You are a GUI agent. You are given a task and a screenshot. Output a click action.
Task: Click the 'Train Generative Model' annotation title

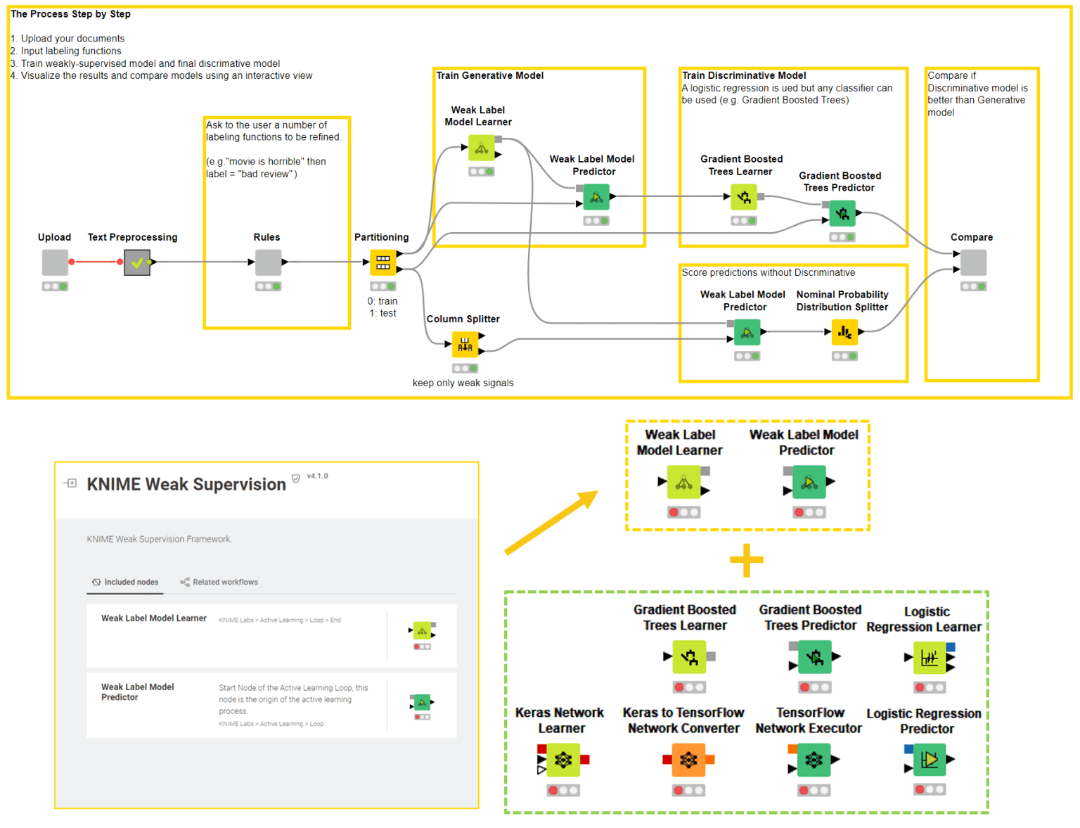coord(490,75)
